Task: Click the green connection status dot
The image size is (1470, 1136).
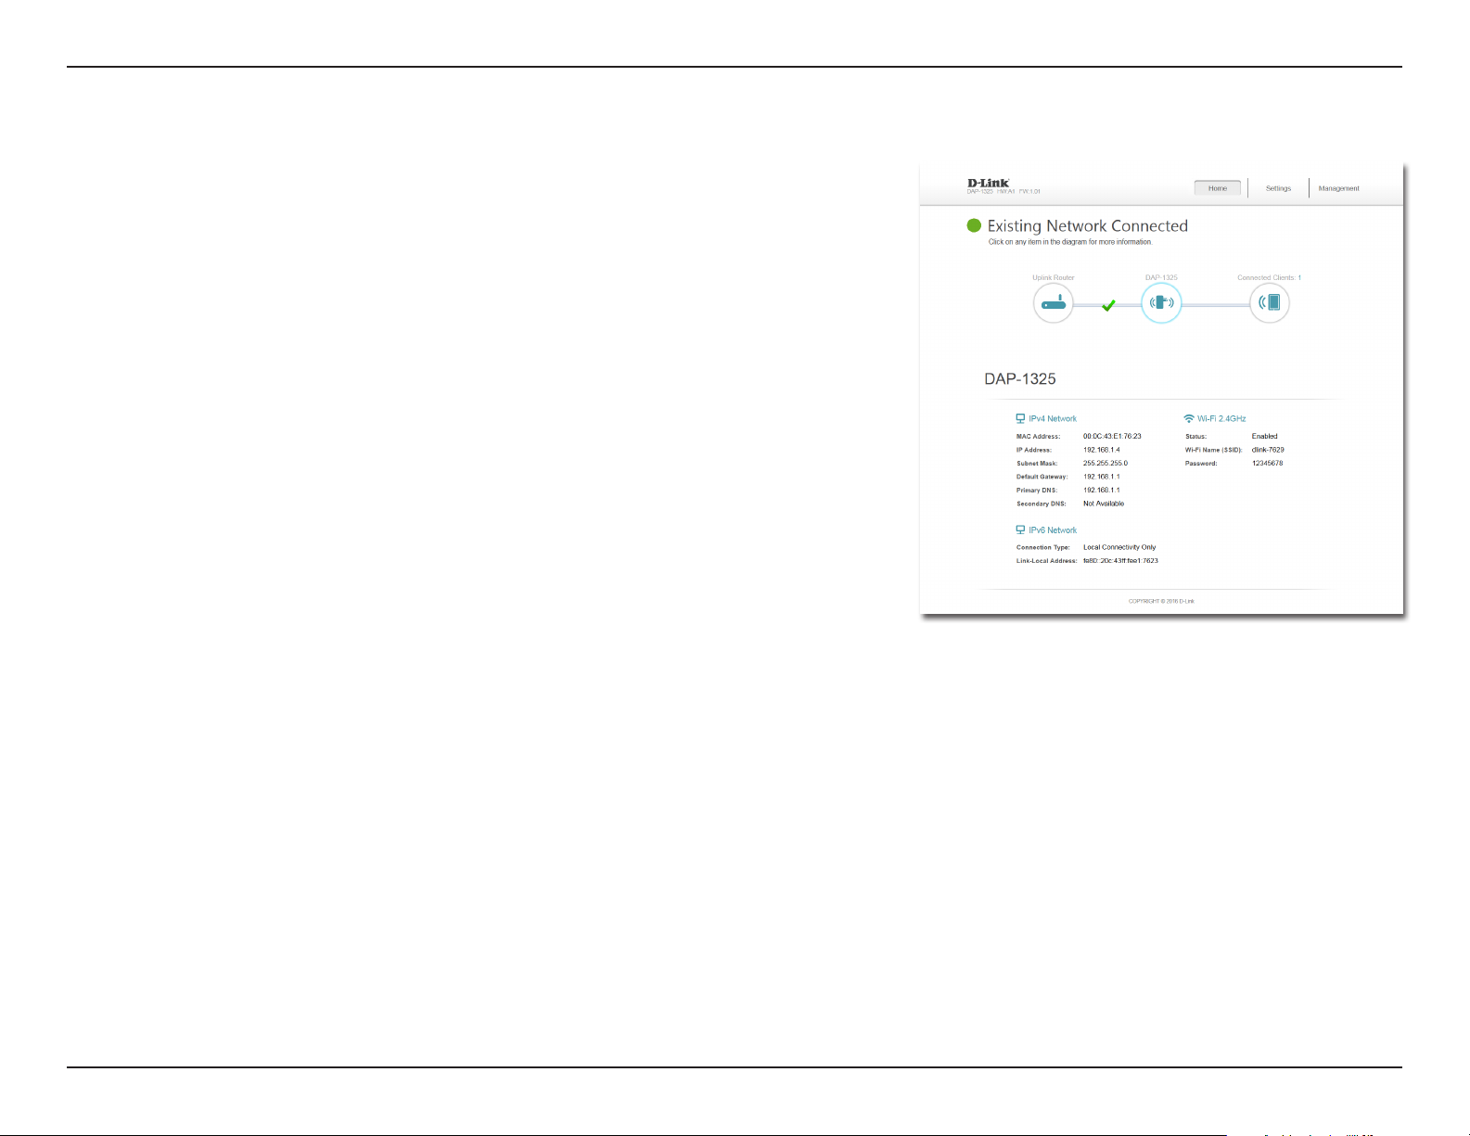Action: [974, 225]
